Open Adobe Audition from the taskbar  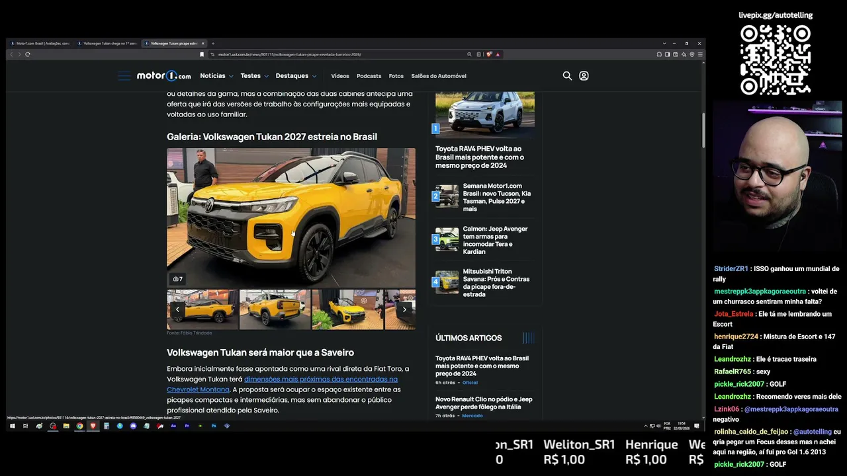pyautogui.click(x=173, y=426)
